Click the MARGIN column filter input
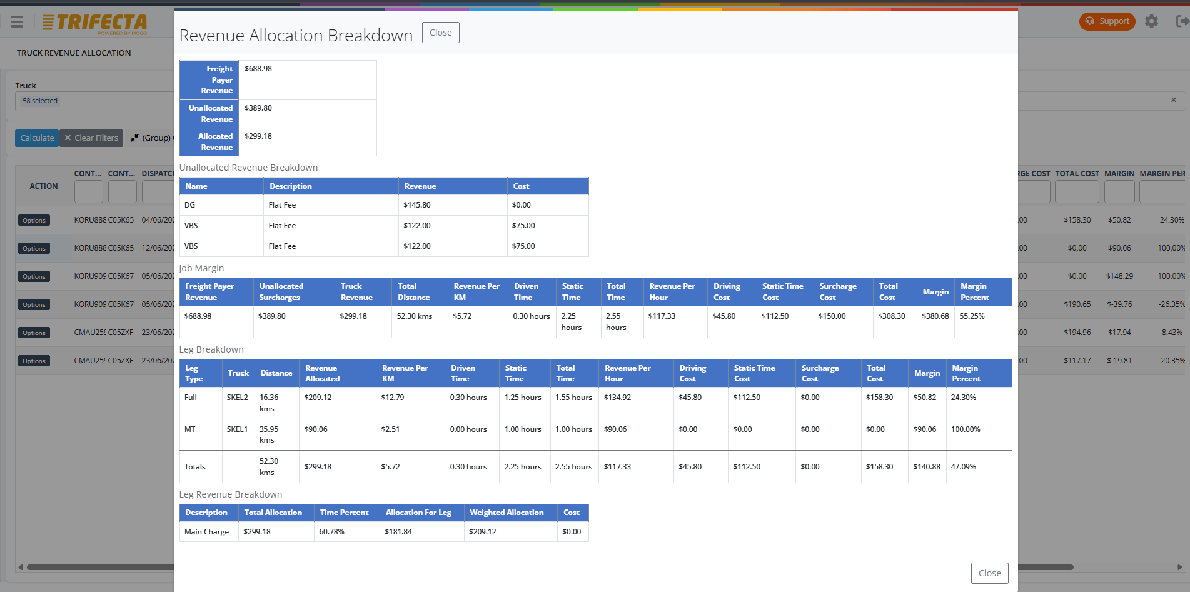 pyautogui.click(x=1119, y=192)
